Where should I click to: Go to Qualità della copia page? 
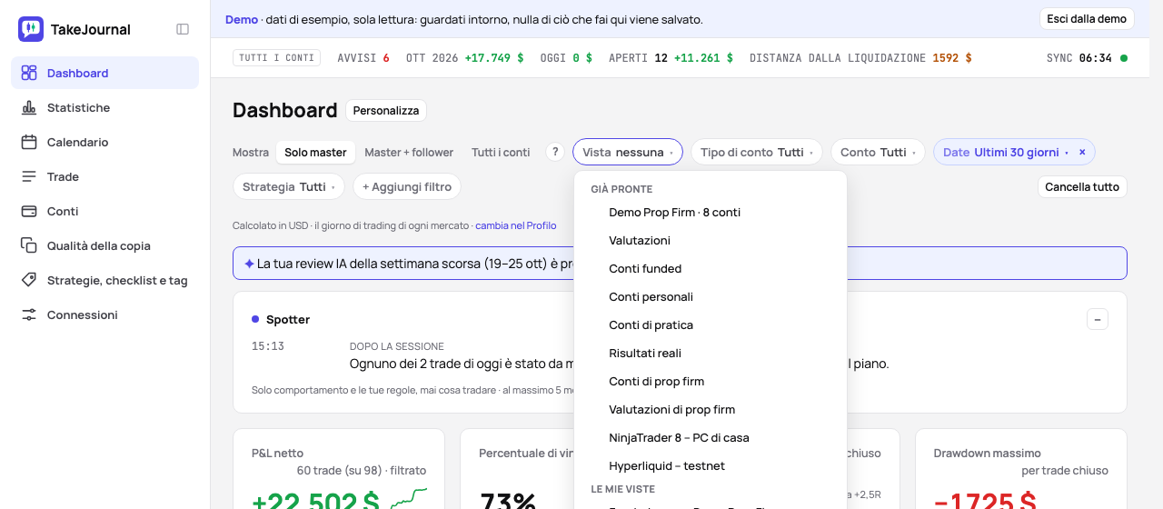(x=104, y=245)
